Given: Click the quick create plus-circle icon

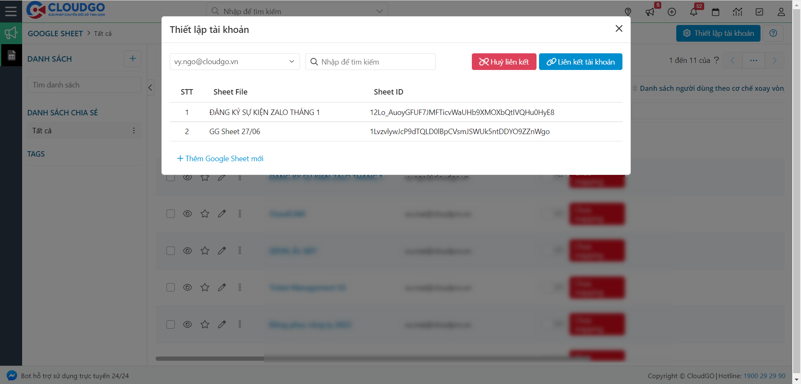Looking at the screenshot, I should tap(672, 12).
